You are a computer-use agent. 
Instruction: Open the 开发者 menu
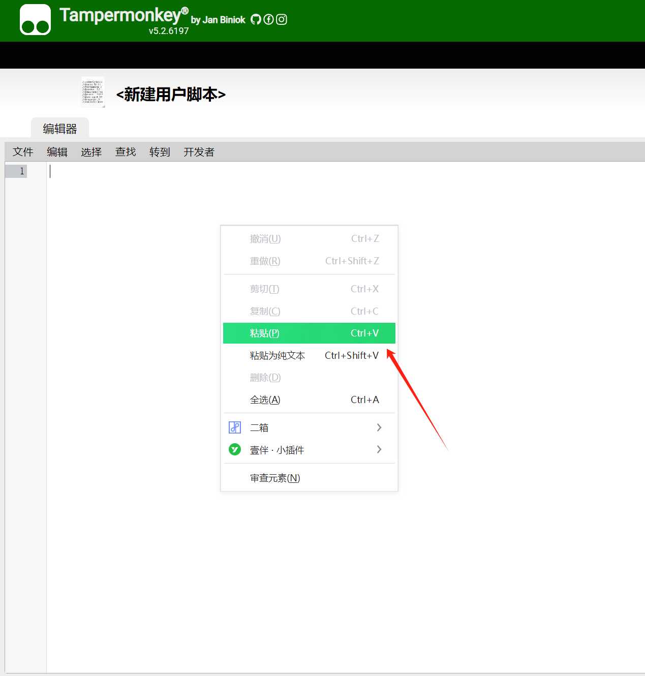(199, 152)
